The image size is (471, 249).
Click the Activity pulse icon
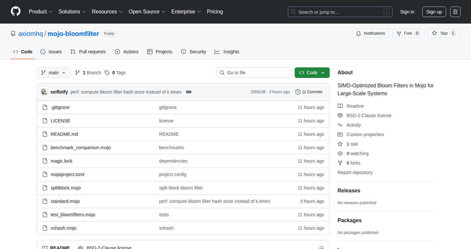[340, 125]
